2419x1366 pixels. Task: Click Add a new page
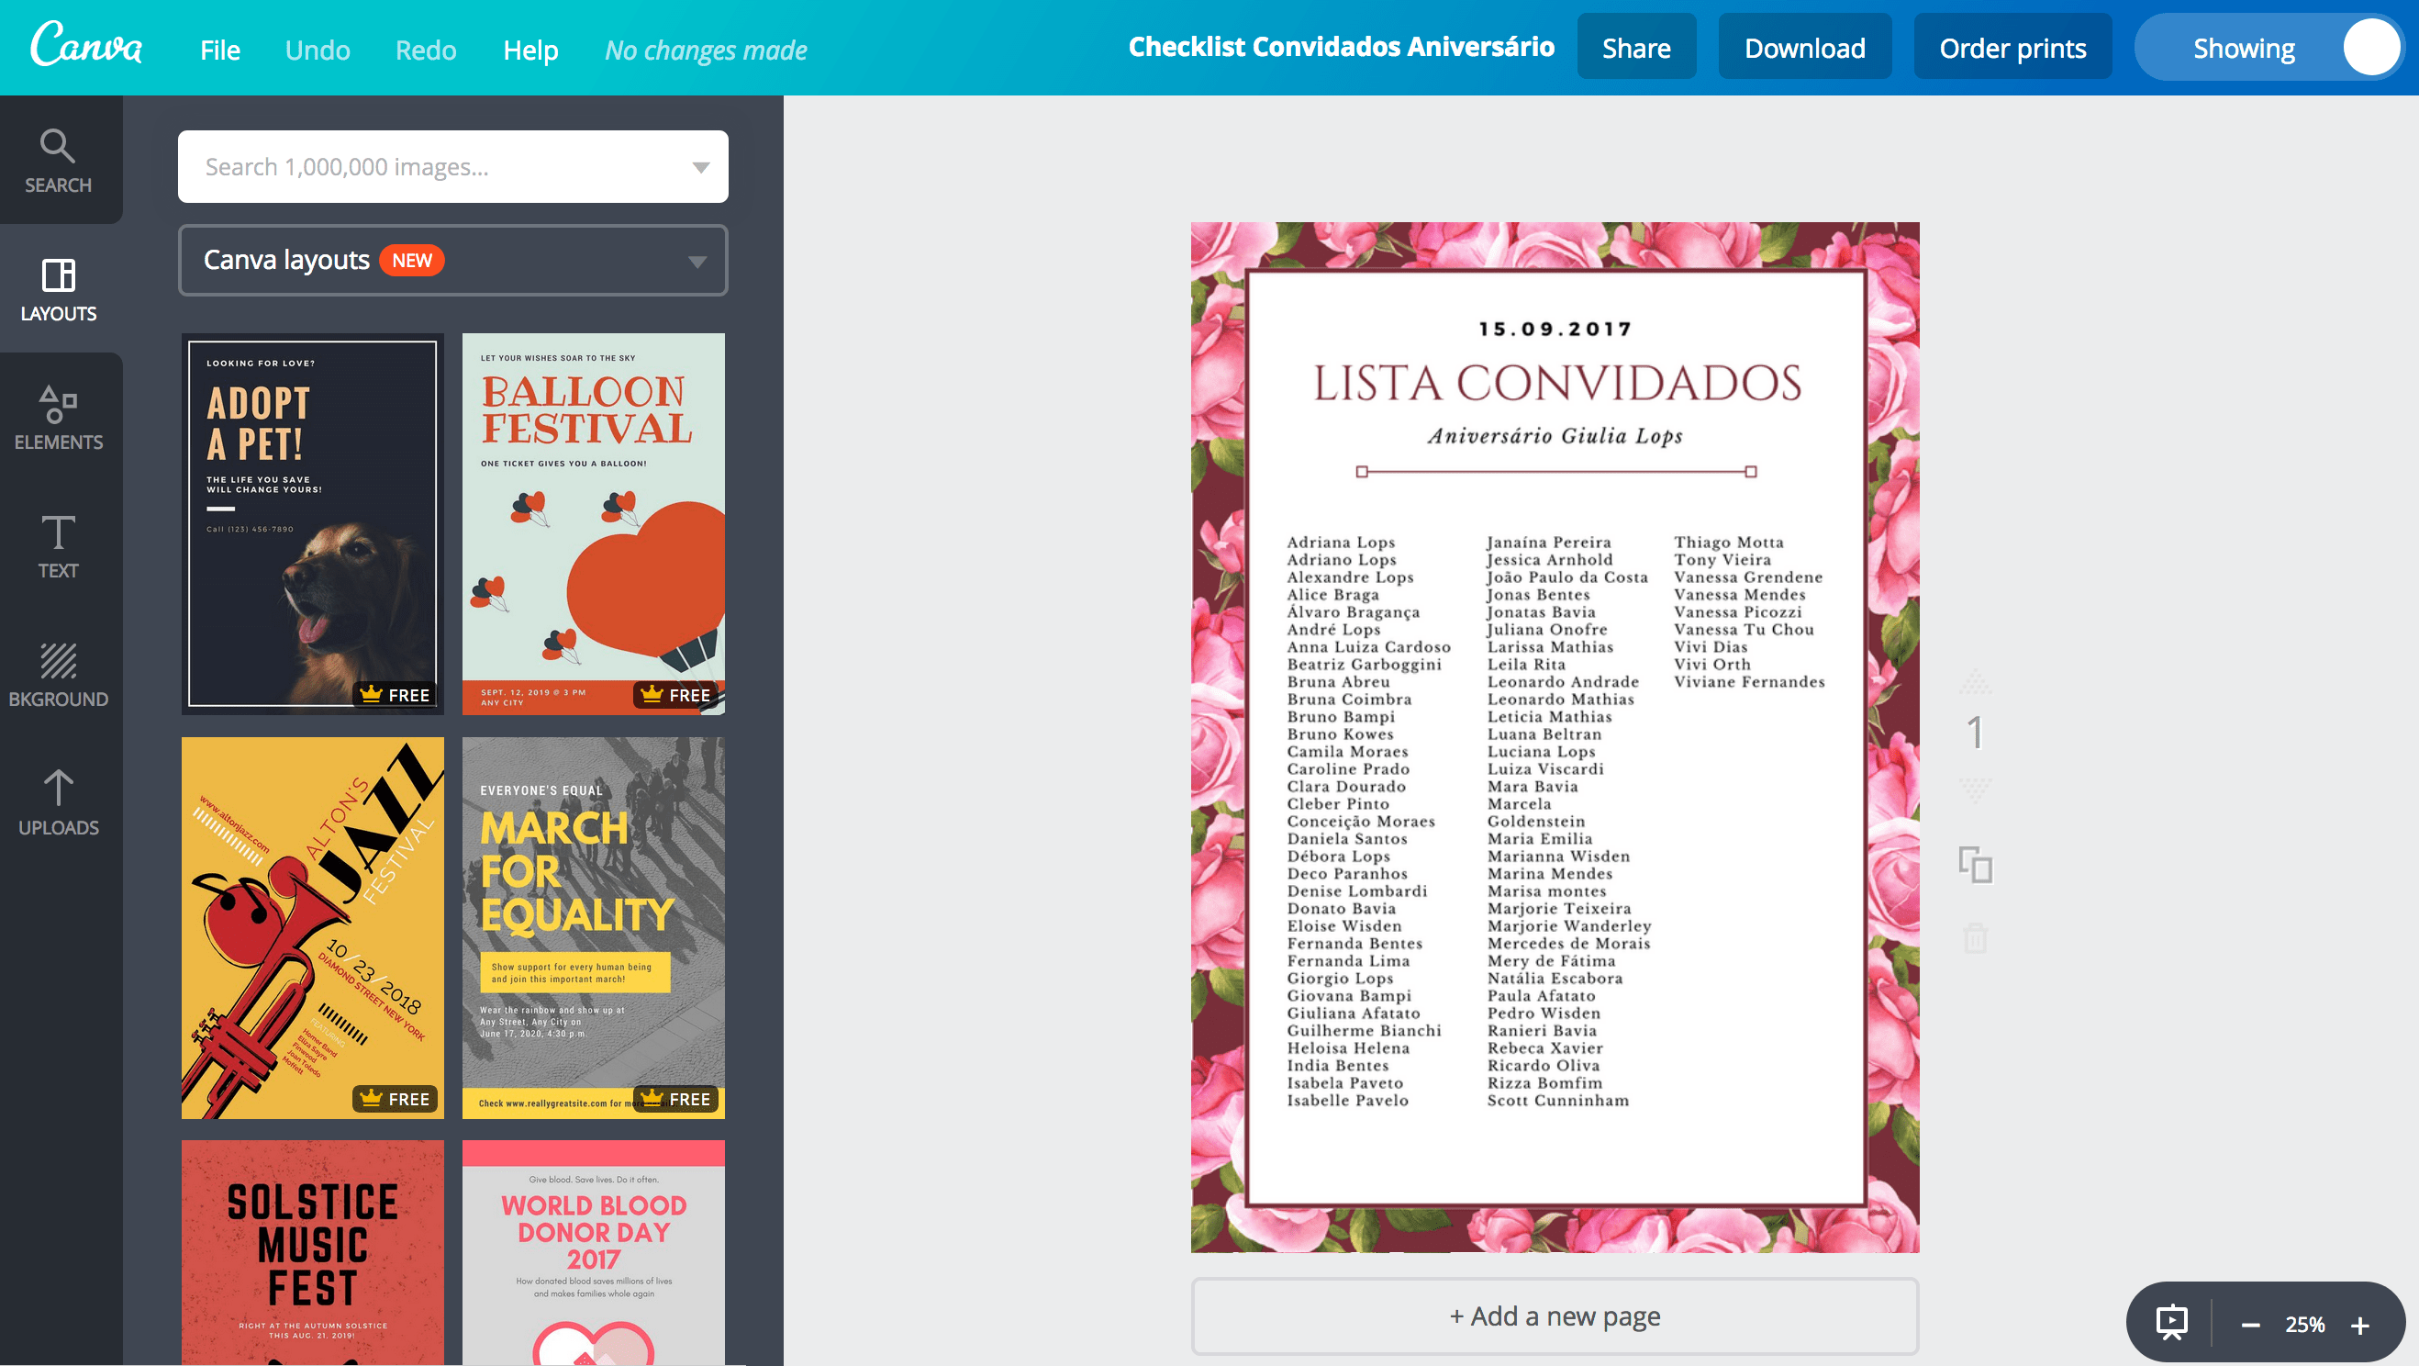[1555, 1316]
